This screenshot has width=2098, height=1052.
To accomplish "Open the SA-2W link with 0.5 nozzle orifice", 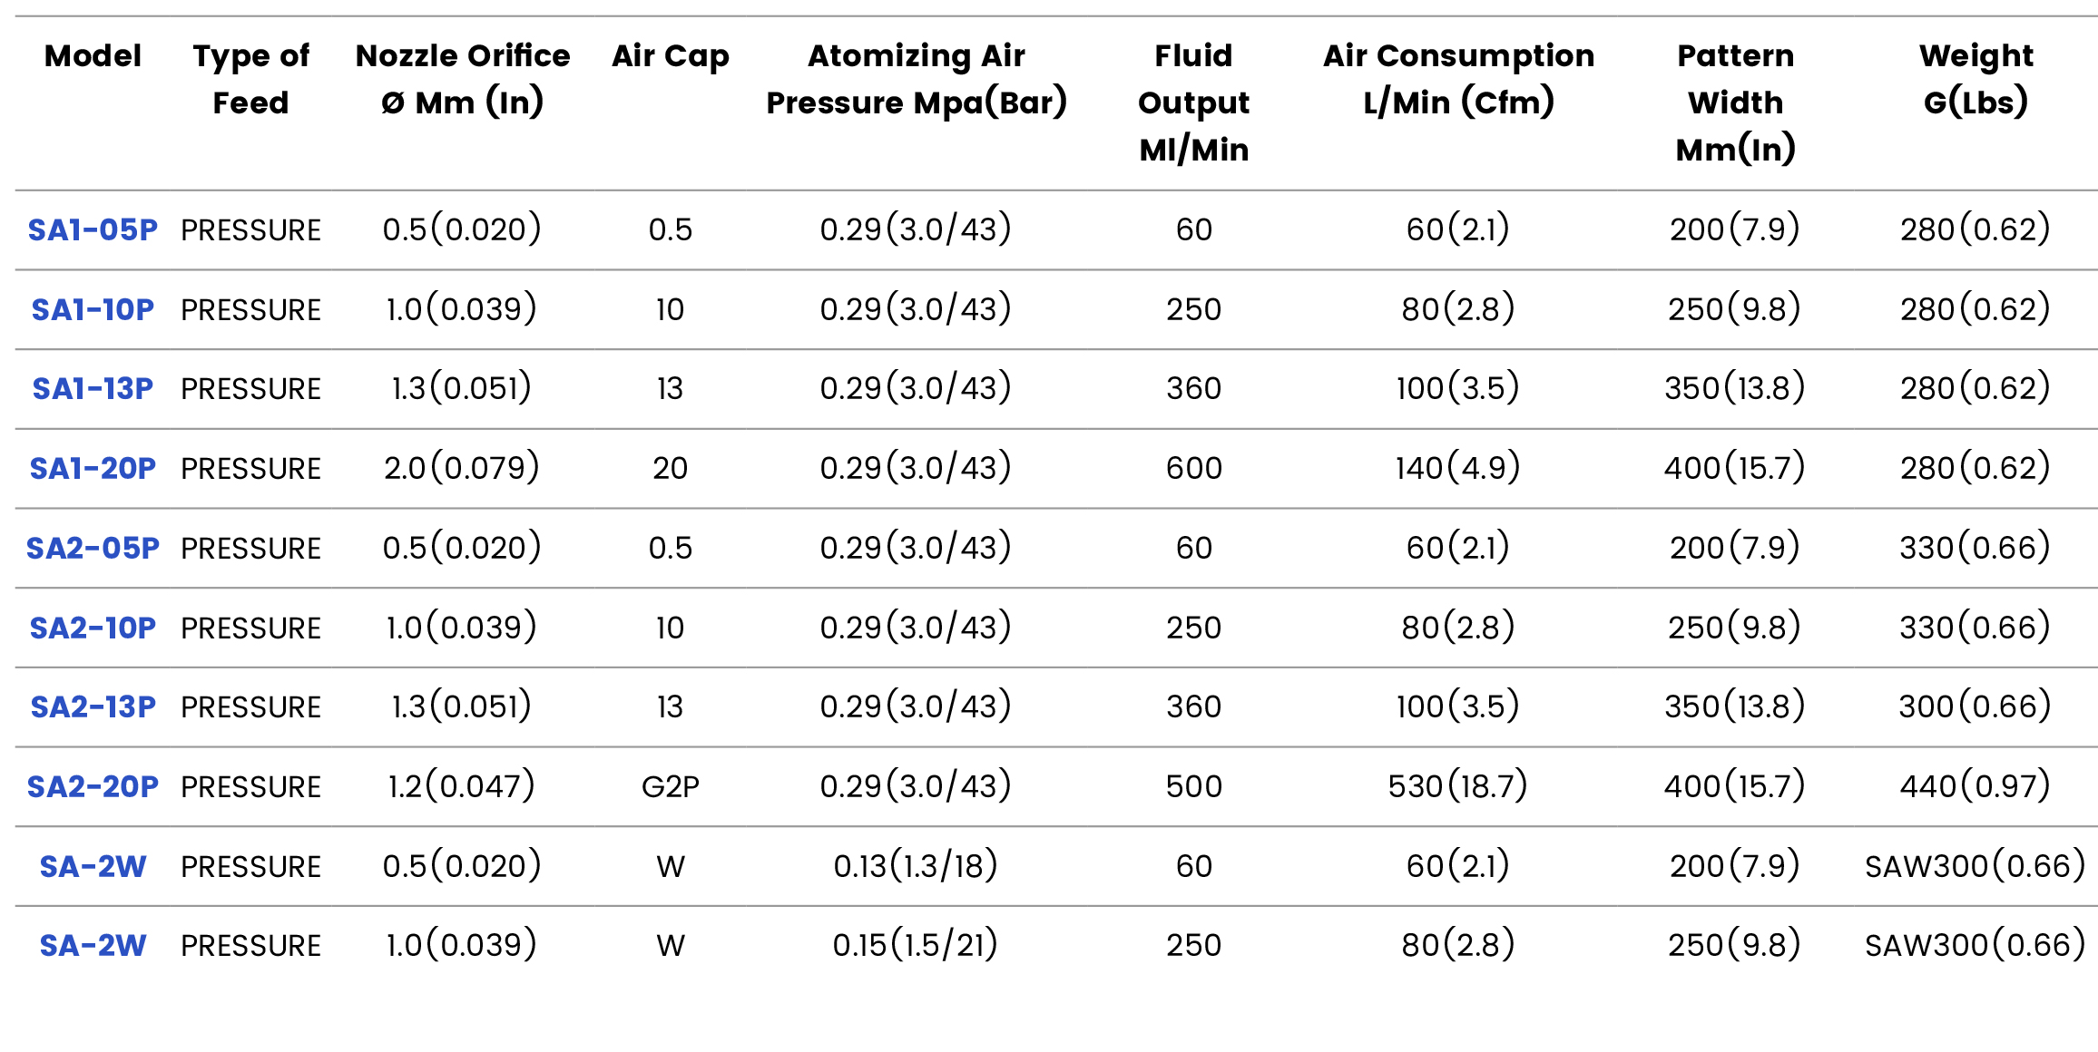I will [x=93, y=867].
